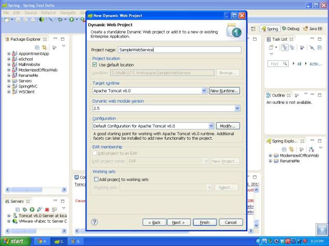Cancel the New Dynamic Web Project dialog
329x246 pixels.
[x=231, y=222]
